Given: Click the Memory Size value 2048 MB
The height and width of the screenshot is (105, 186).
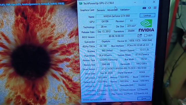Looking at the screenshot, I should pyautogui.click(x=105, y=64).
